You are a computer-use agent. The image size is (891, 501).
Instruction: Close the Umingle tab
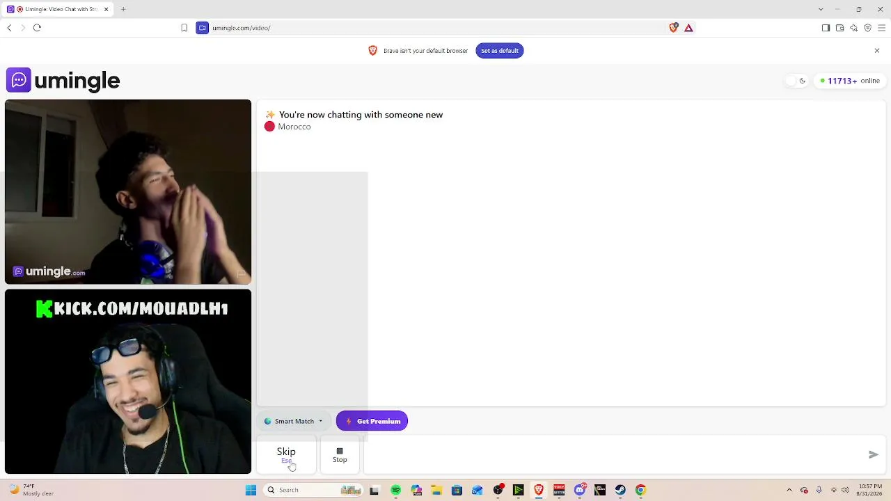pyautogui.click(x=107, y=9)
